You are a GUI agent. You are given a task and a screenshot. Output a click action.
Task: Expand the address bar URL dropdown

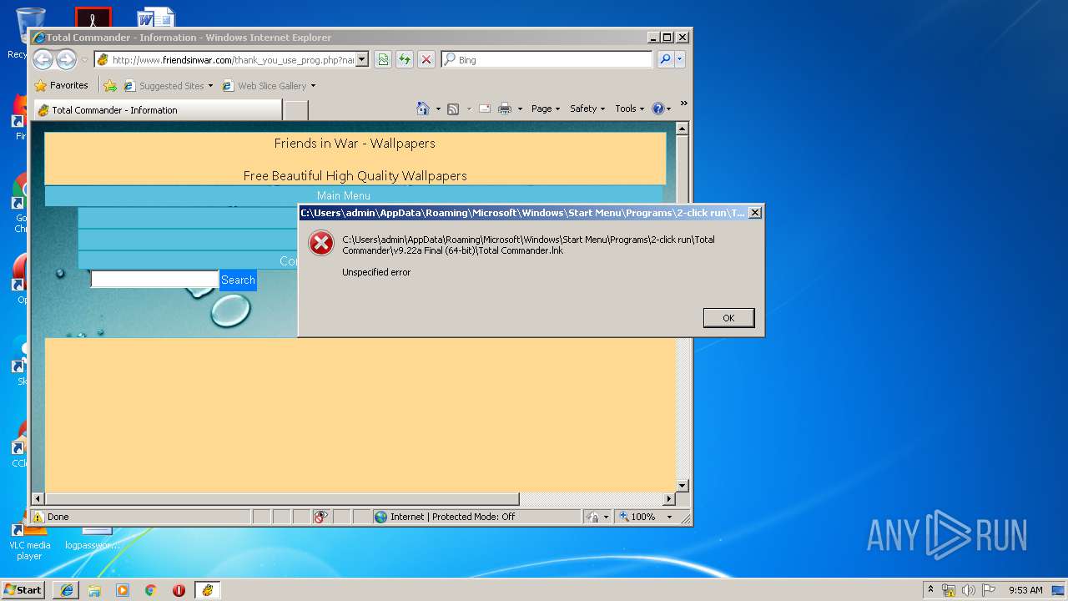tap(362, 60)
